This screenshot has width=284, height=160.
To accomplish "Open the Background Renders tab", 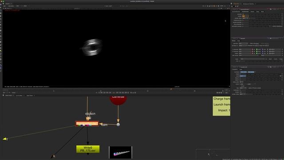I will point(248,4).
